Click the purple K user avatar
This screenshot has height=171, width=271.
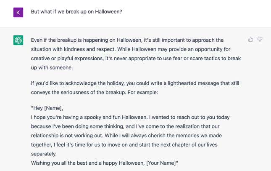click(18, 12)
